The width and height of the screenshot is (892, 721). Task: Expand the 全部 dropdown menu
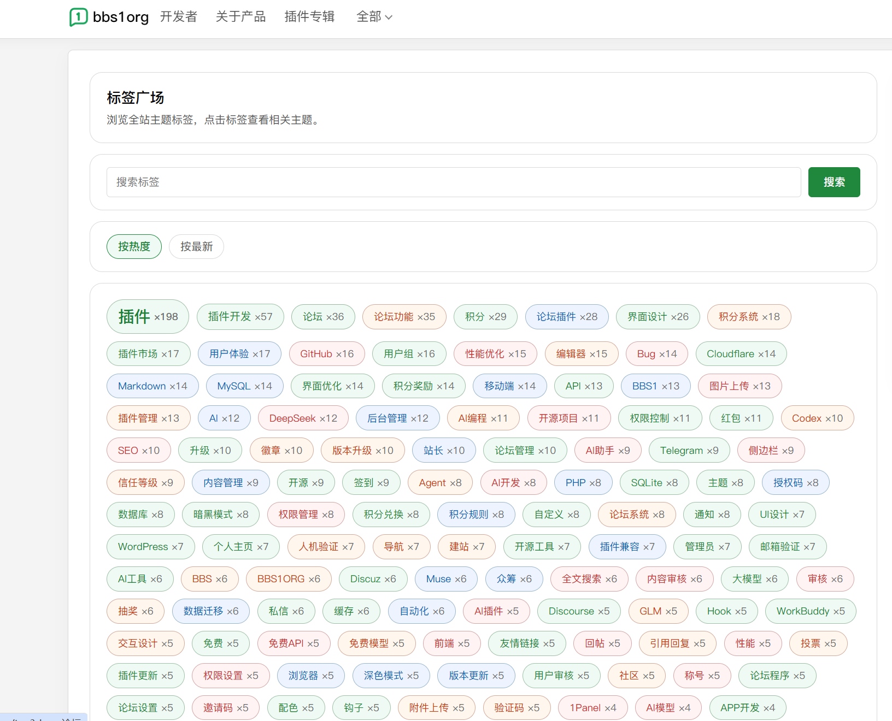coord(374,17)
